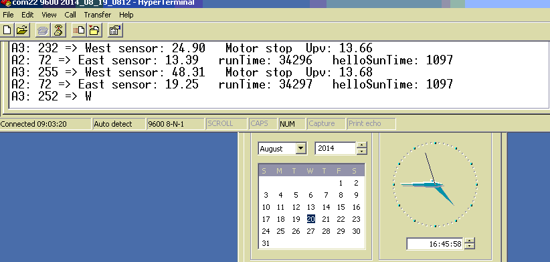Decrease the year with down arrow
This screenshot has height=262, width=550.
tap(361, 151)
